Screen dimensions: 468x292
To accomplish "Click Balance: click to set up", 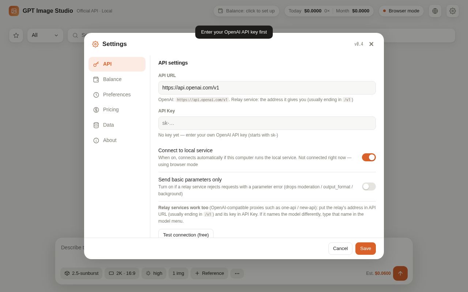I will pyautogui.click(x=246, y=11).
